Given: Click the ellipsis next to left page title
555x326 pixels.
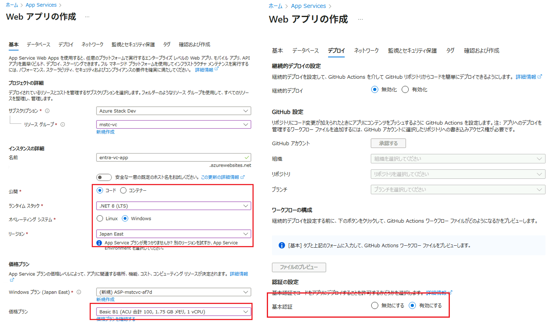Looking at the screenshot, I should pyautogui.click(x=87, y=17).
